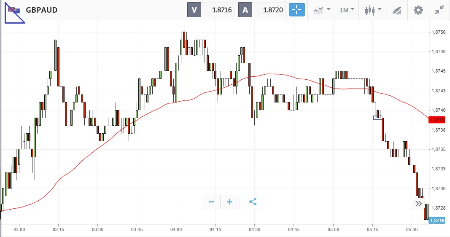
Task: Share the chart via share icon
Action: 253,202
